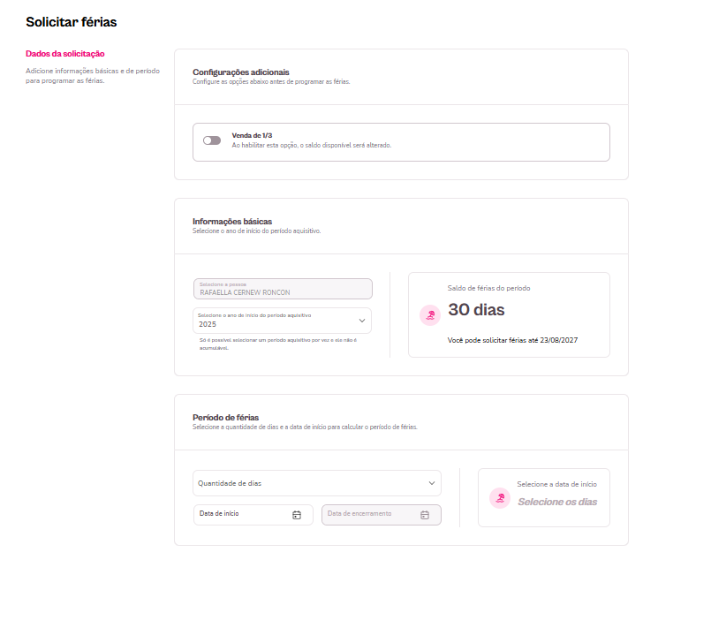Open the período aquisitivo year dropdown
Screen dimensions: 711x620
282,321
